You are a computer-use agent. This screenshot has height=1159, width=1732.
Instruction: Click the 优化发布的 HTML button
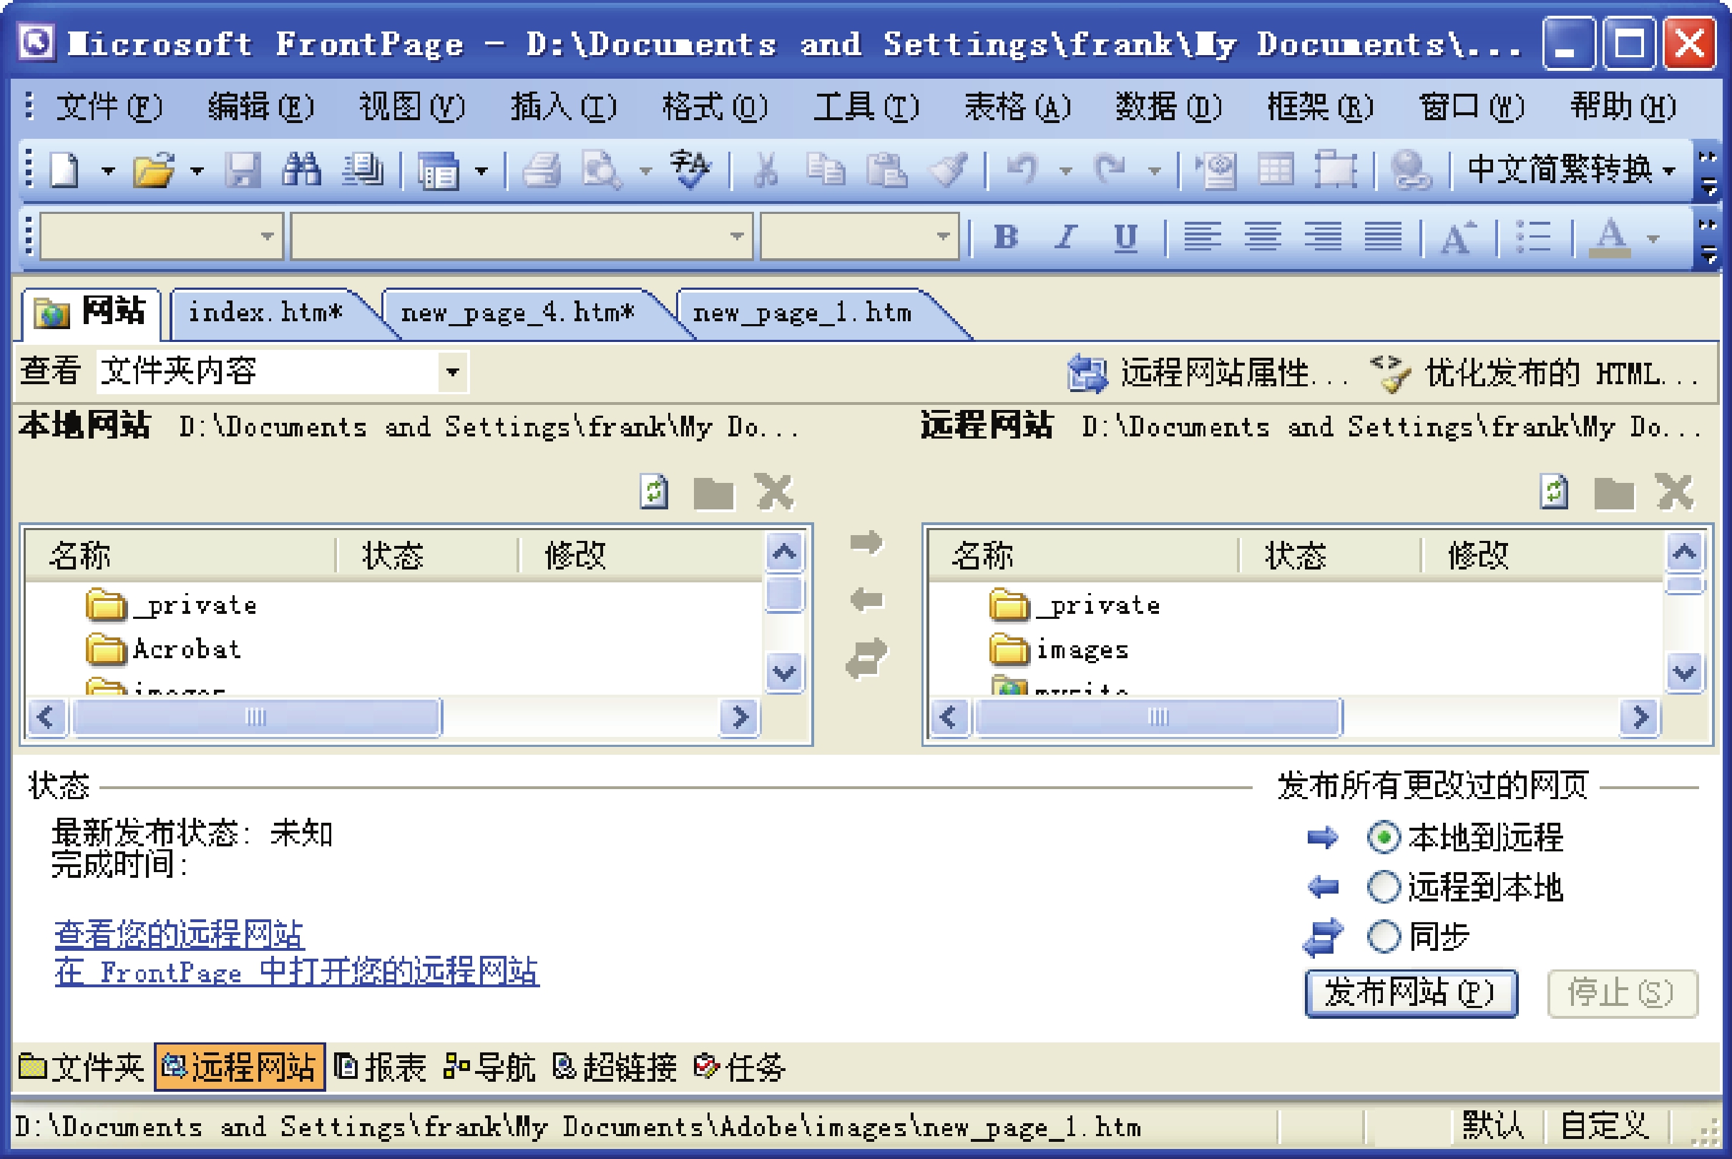[x=1534, y=373]
